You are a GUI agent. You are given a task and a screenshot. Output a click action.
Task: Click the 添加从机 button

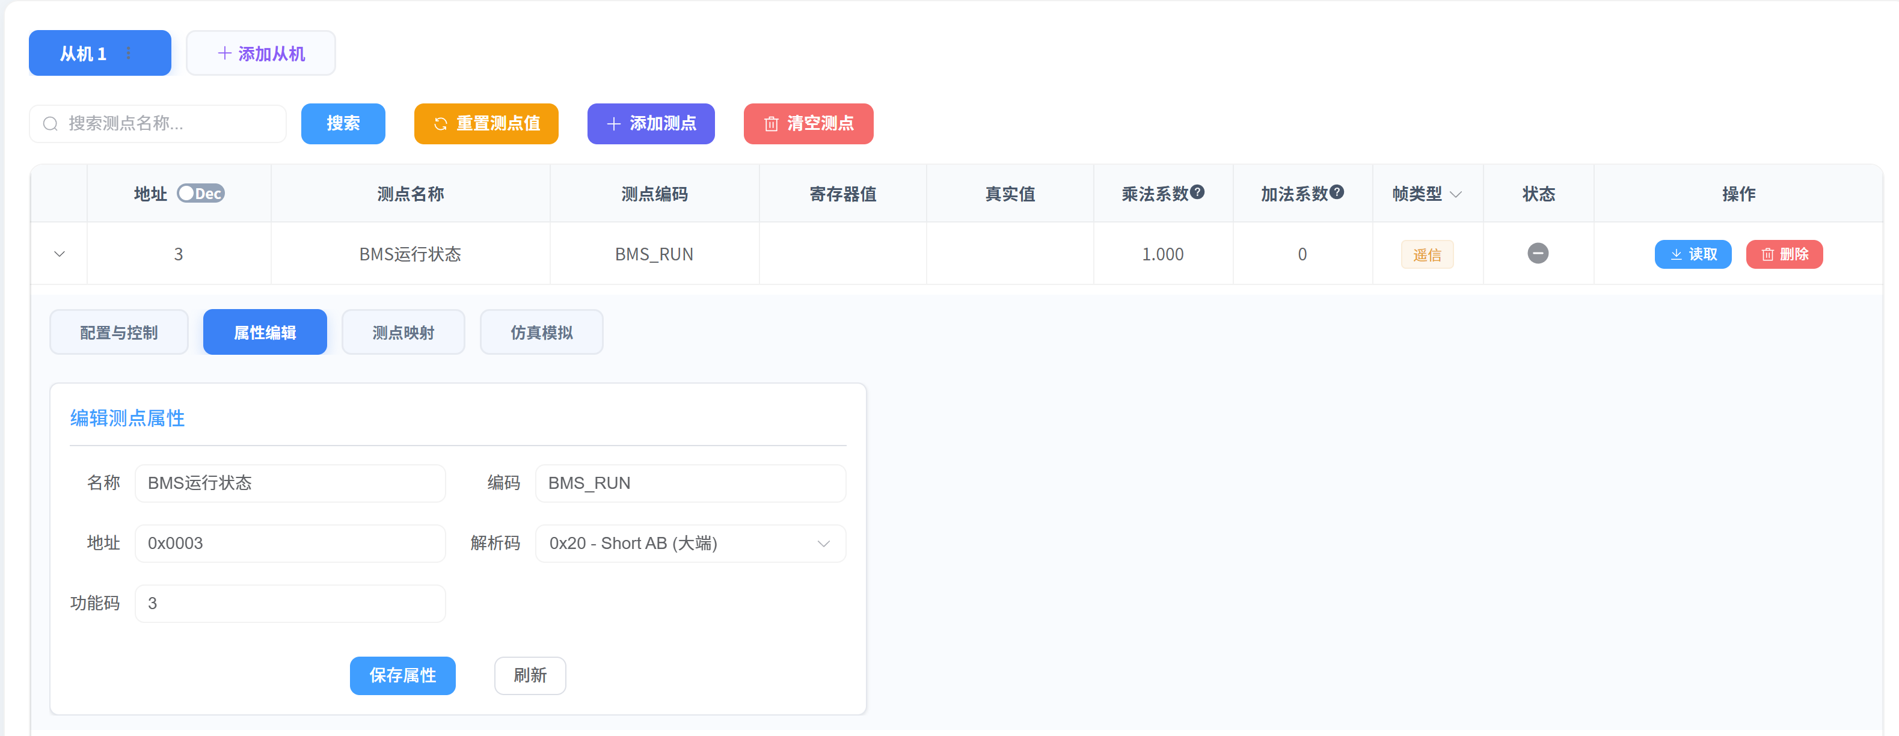pyautogui.click(x=261, y=53)
